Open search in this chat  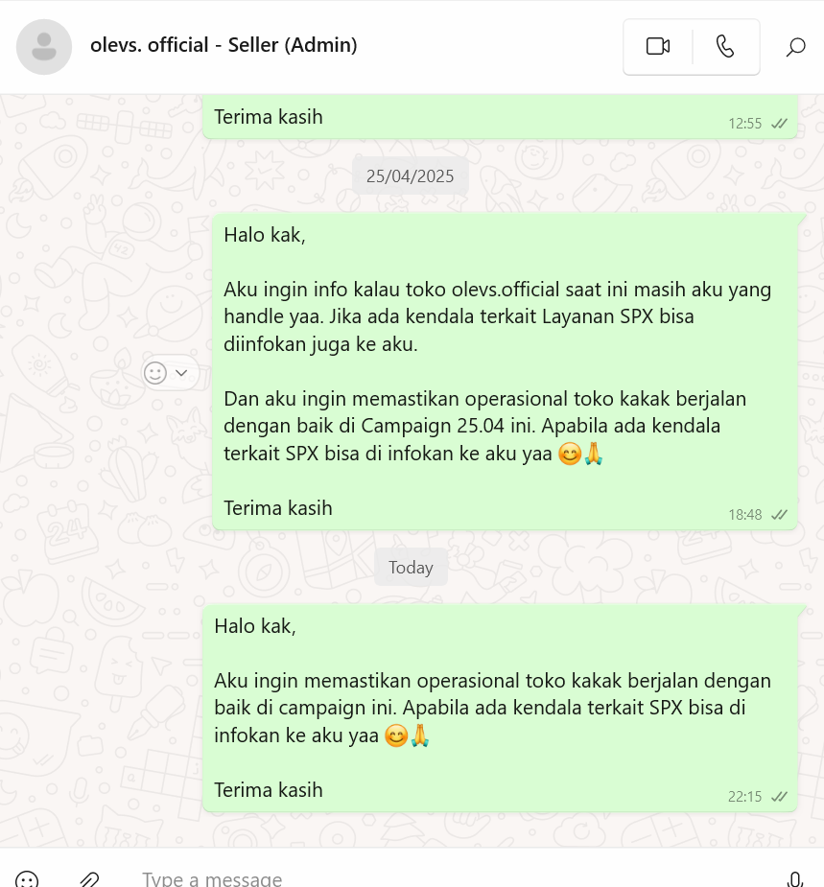pos(795,46)
